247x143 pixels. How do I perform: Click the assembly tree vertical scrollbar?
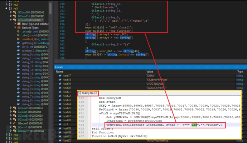(50, 9)
